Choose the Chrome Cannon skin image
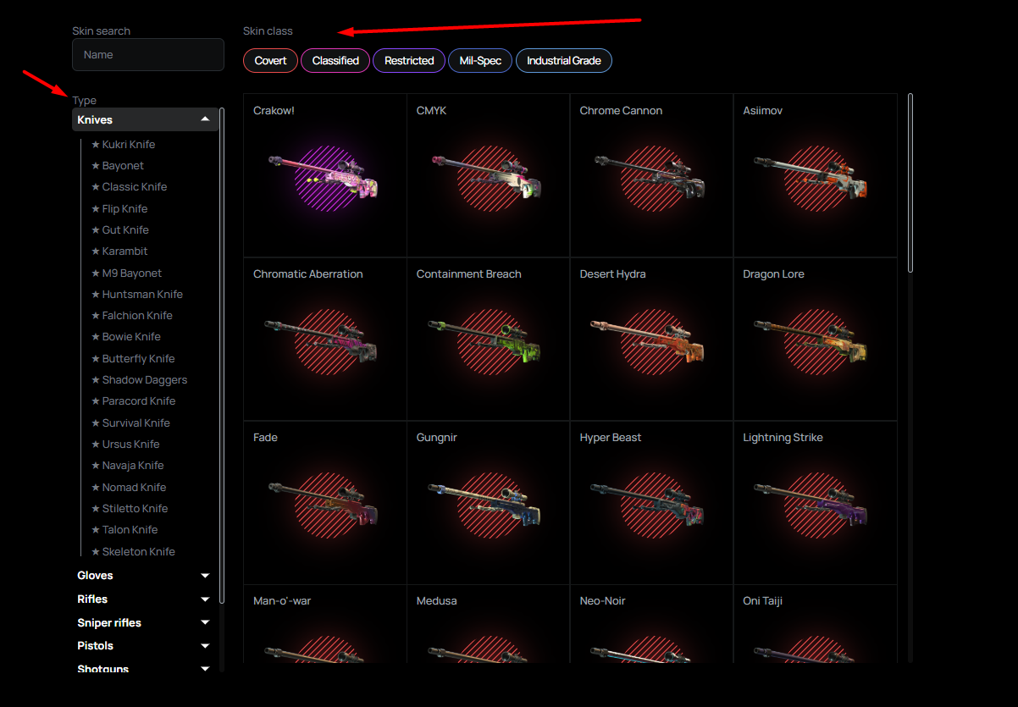The width and height of the screenshot is (1018, 707). pos(650,177)
